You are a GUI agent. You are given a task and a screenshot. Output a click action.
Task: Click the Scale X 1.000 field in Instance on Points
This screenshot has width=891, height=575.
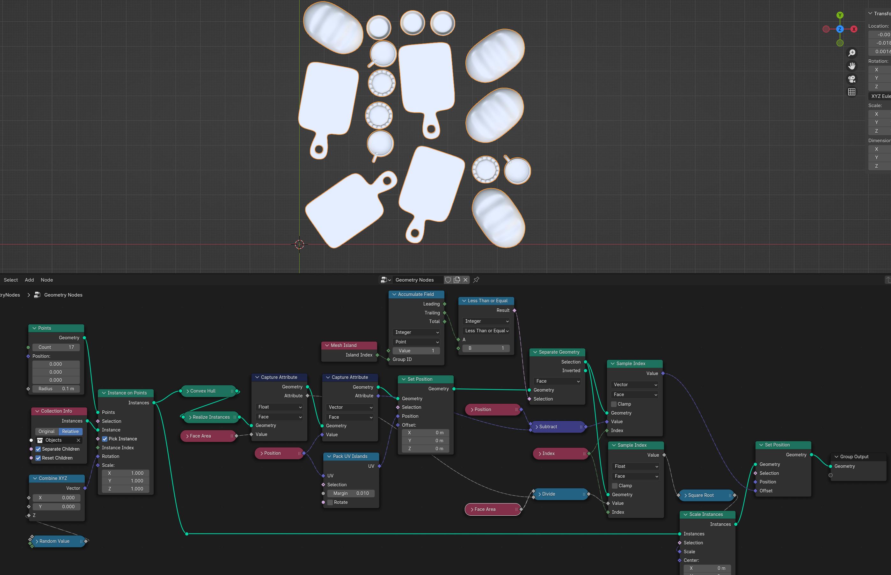click(x=126, y=473)
